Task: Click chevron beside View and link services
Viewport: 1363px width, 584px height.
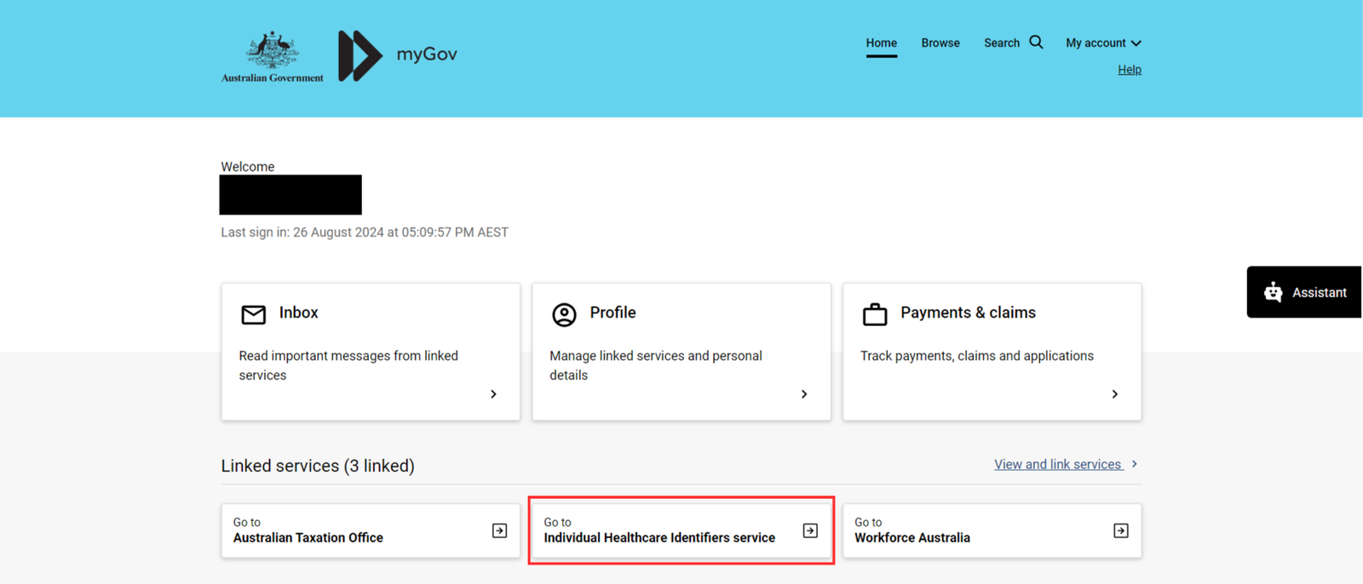Action: pos(1135,464)
